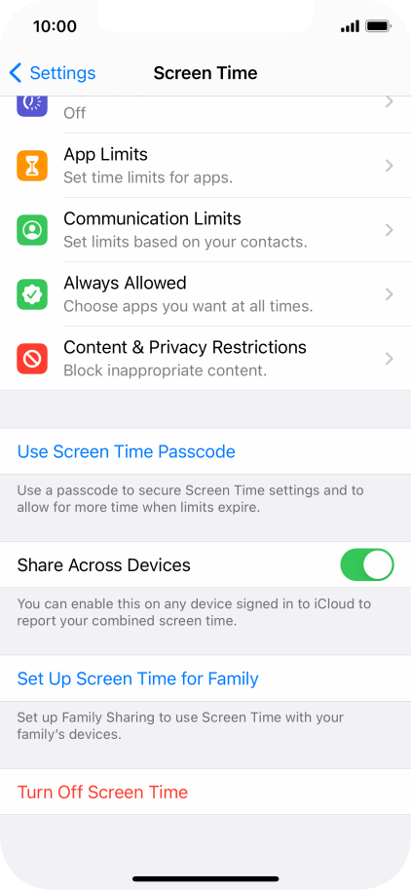This screenshot has width=411, height=890.
Task: Tap Use Screen Time Passcode
Action: tap(126, 451)
